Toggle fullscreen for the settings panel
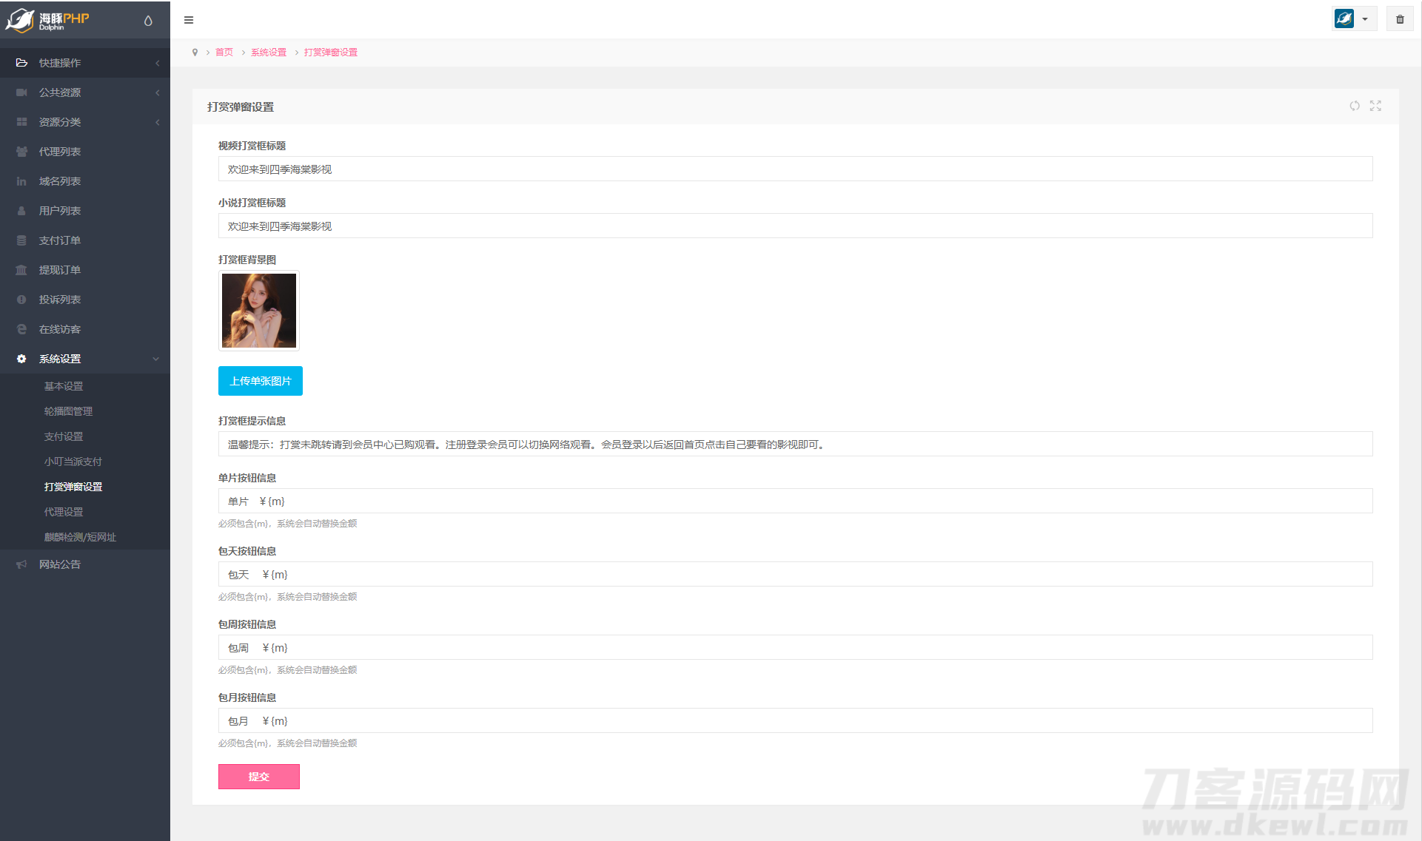The height and width of the screenshot is (841, 1422). 1375,106
